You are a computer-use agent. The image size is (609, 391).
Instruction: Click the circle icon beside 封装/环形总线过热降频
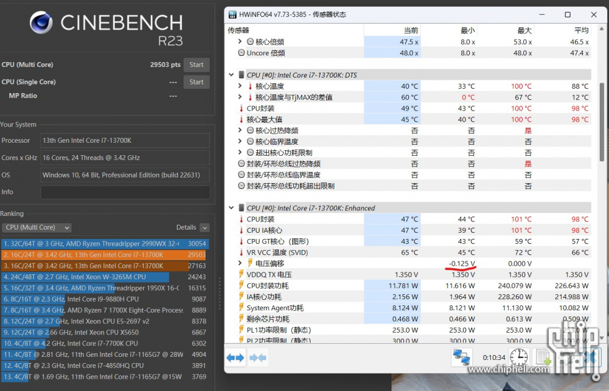(x=241, y=164)
